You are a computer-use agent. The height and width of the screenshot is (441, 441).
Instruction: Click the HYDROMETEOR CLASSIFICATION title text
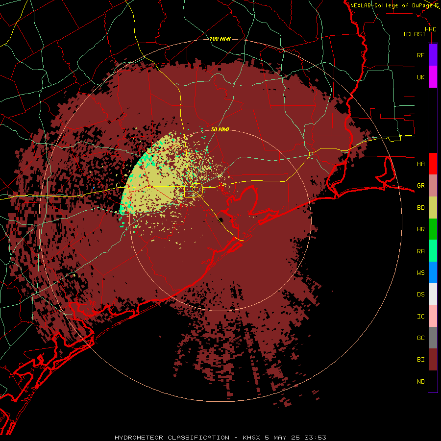pyautogui.click(x=172, y=438)
